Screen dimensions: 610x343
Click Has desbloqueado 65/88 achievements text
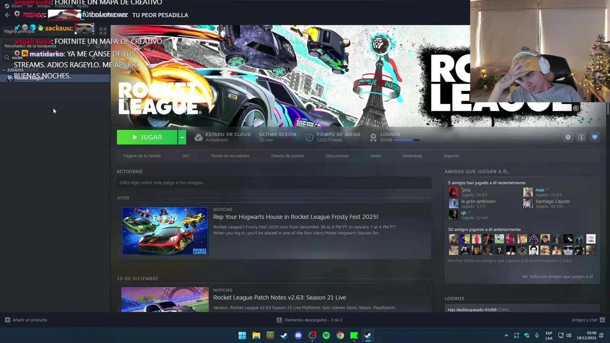pos(478,310)
